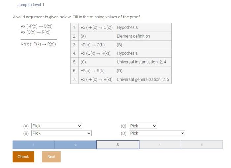Click the arrow of dropdown (C)
The height and width of the screenshot is (168, 231).
pyautogui.click(x=154, y=126)
